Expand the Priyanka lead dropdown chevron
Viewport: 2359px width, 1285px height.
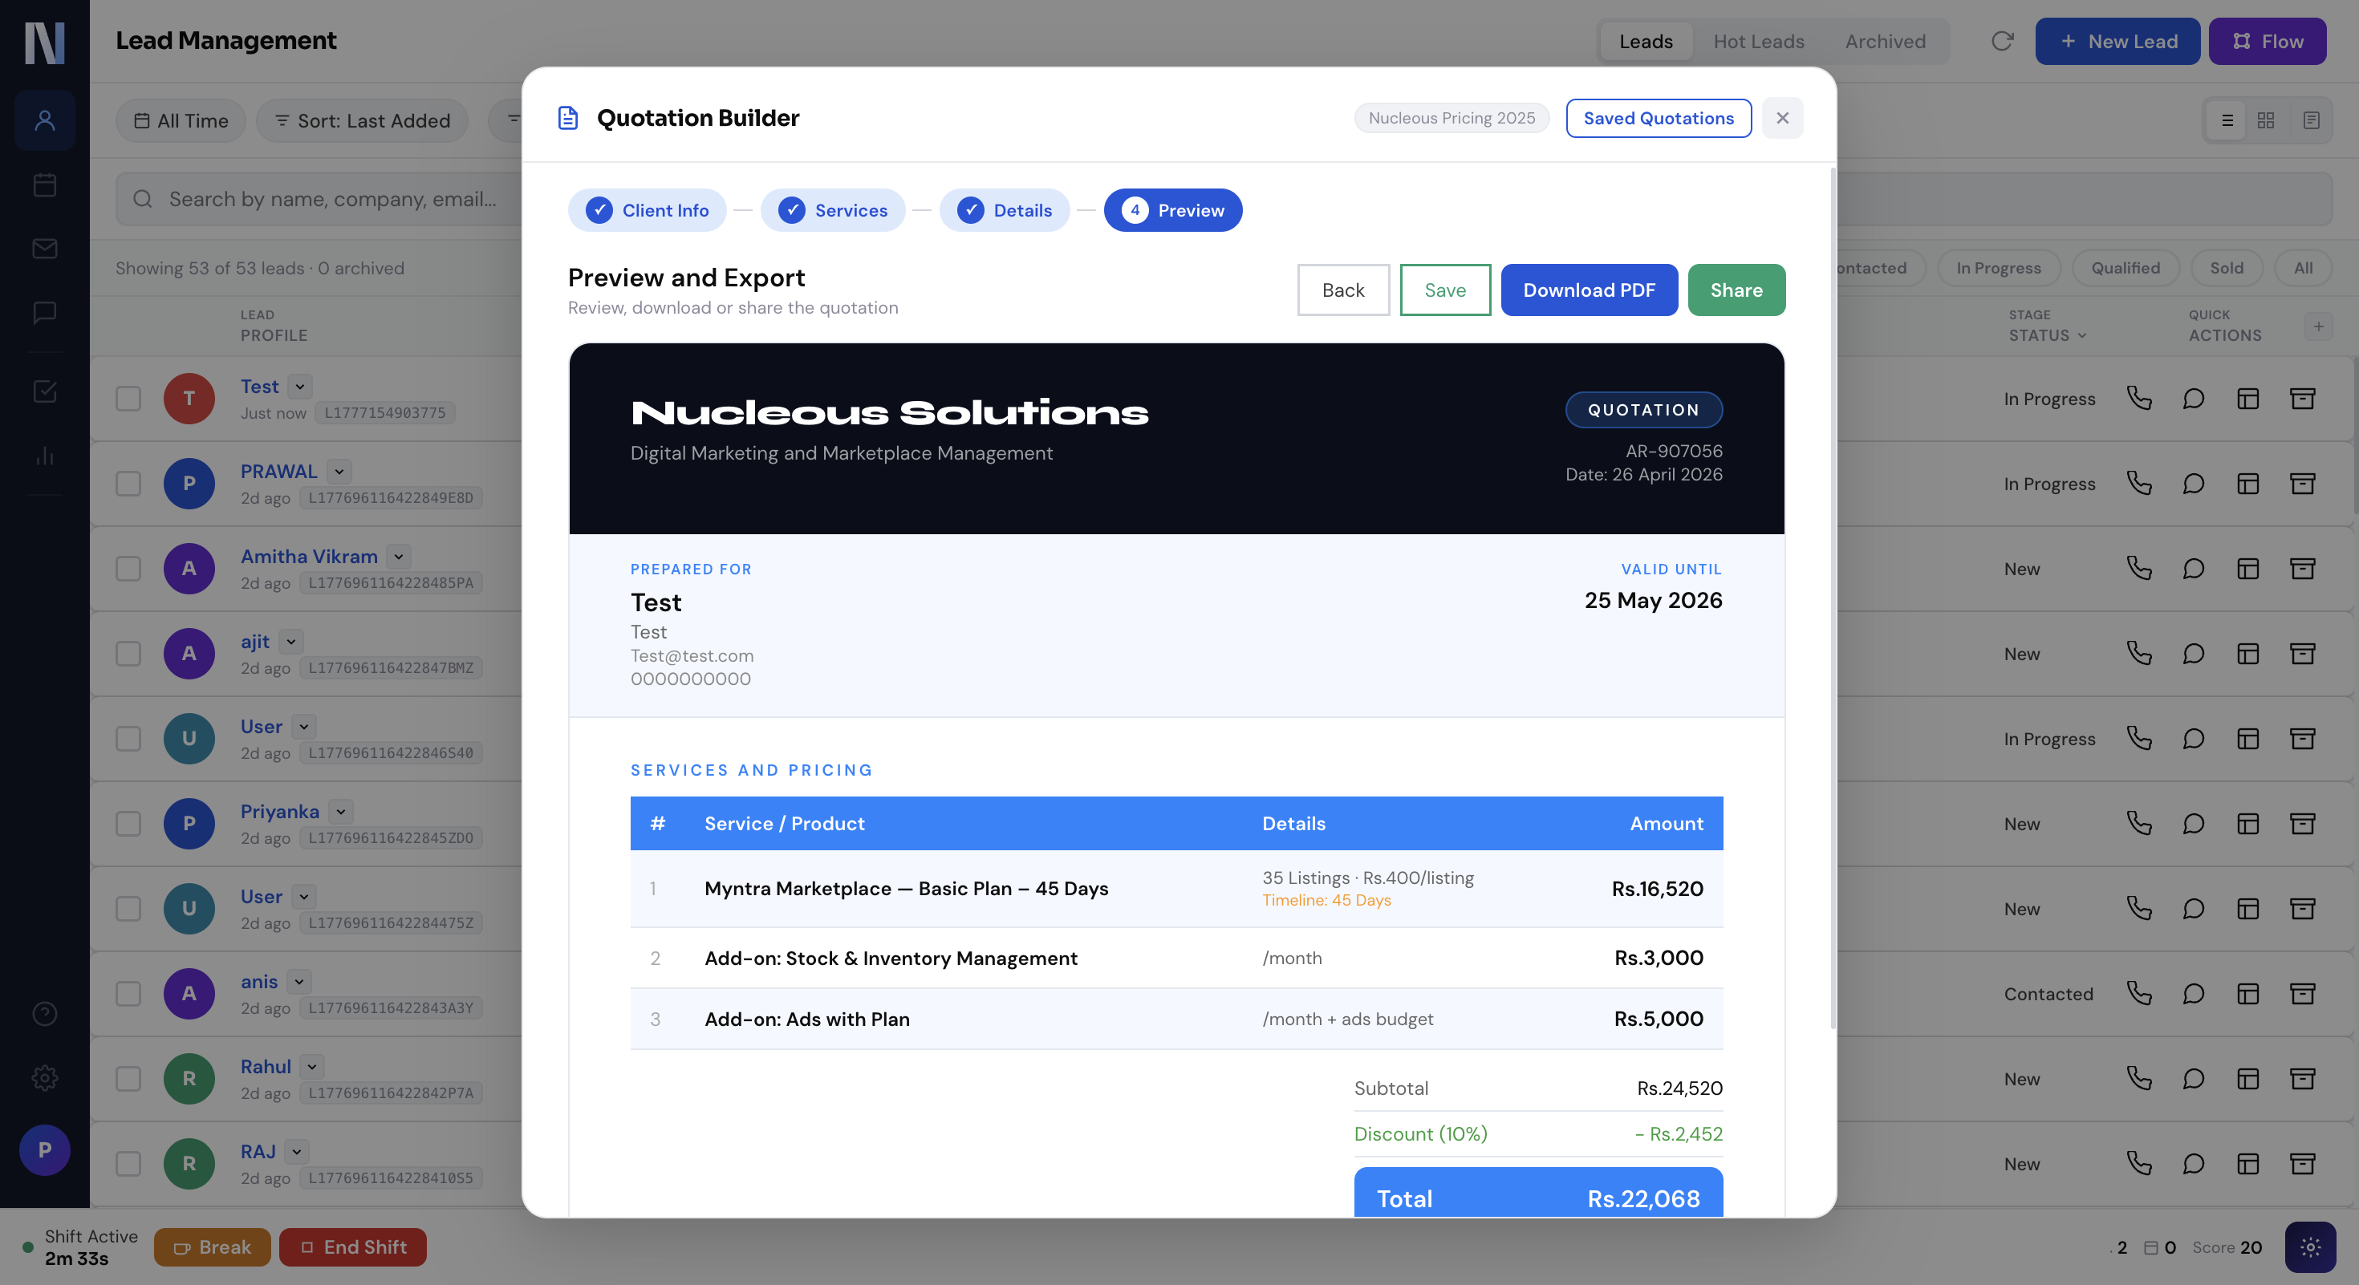(341, 812)
